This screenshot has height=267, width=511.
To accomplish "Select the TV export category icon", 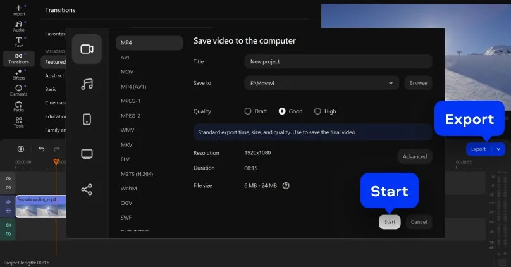I will (87, 154).
